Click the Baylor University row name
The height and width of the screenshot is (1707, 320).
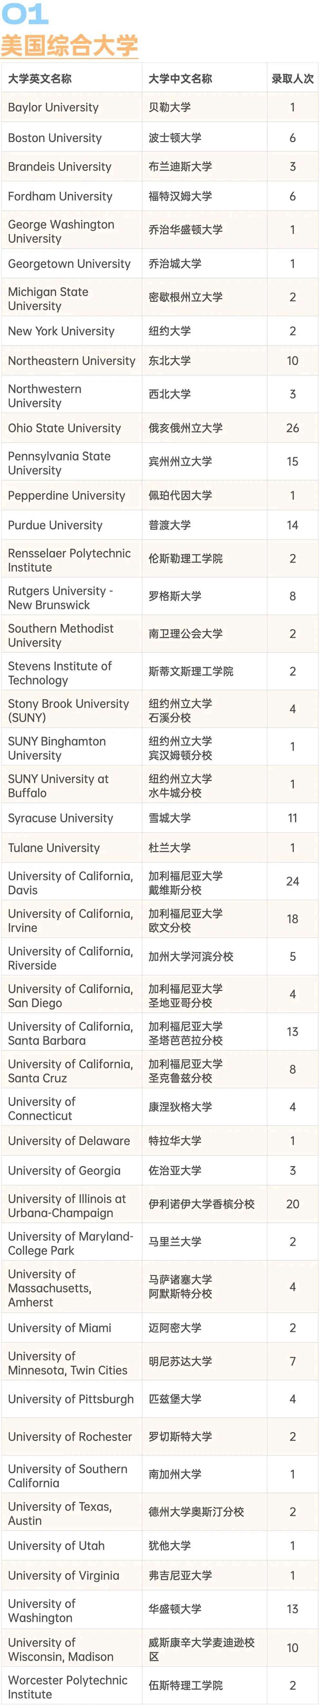(53, 107)
